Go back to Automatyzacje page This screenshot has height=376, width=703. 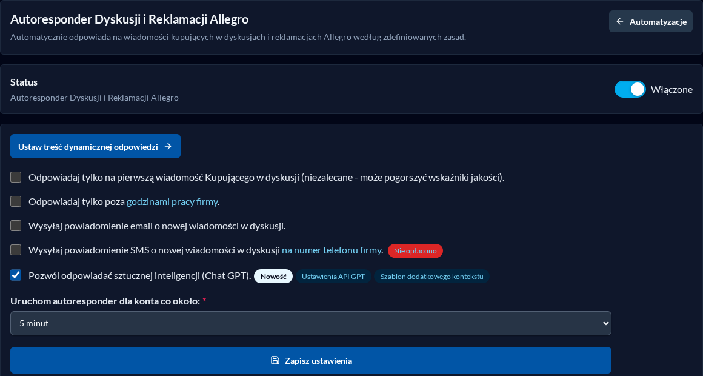[650, 22]
